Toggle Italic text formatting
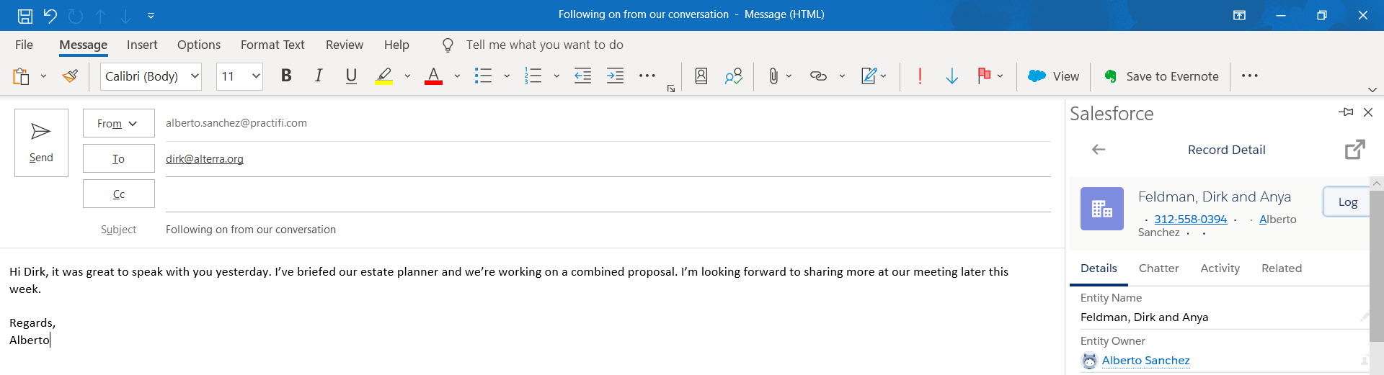 [x=318, y=76]
